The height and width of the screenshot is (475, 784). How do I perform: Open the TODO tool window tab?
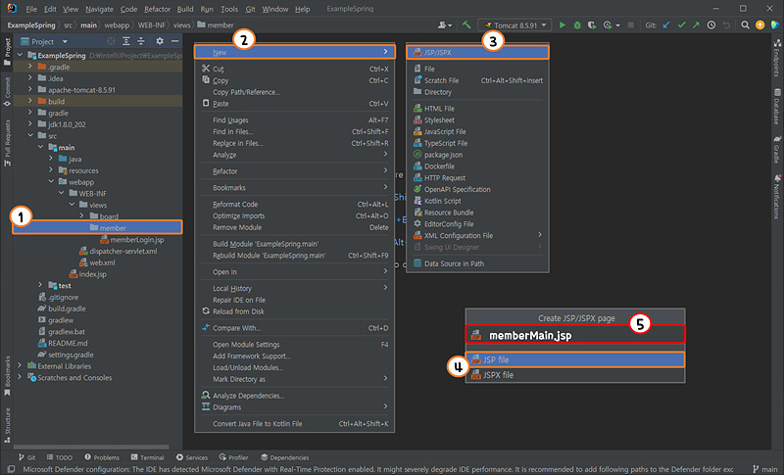click(x=60, y=457)
